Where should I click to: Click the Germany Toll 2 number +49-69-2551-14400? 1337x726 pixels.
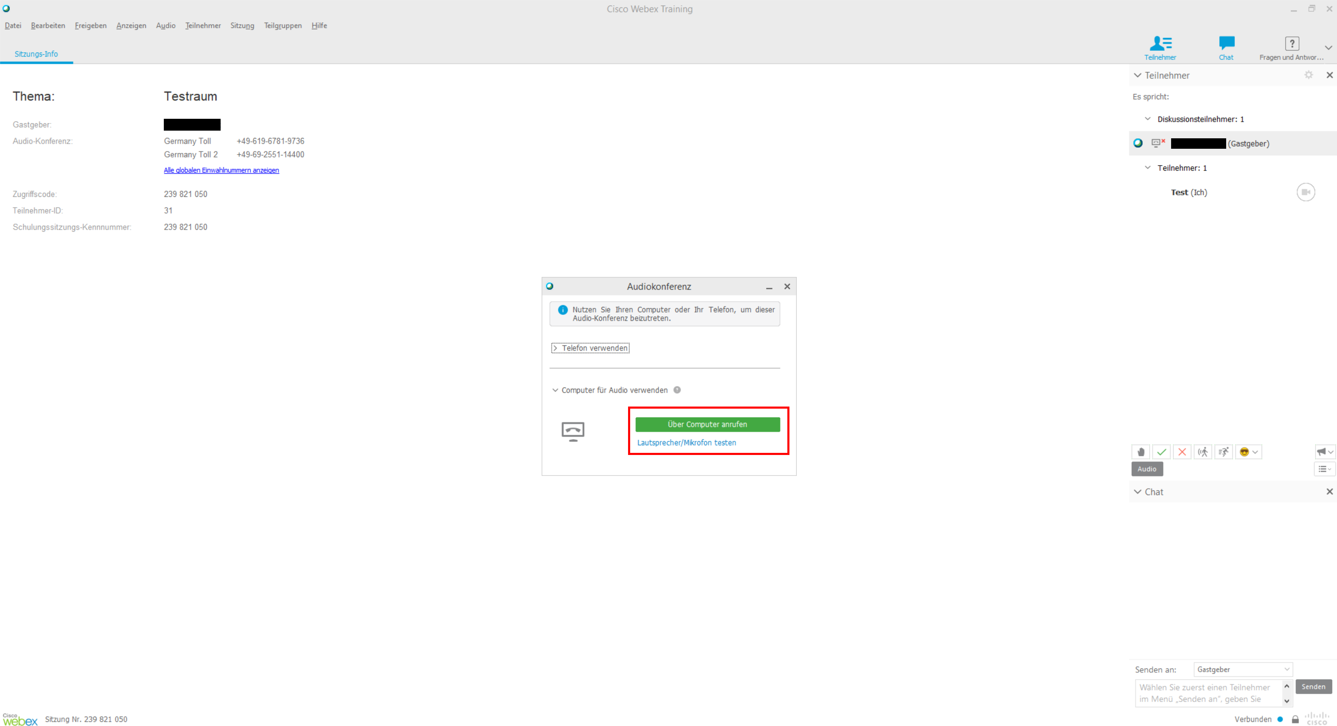pyautogui.click(x=270, y=155)
